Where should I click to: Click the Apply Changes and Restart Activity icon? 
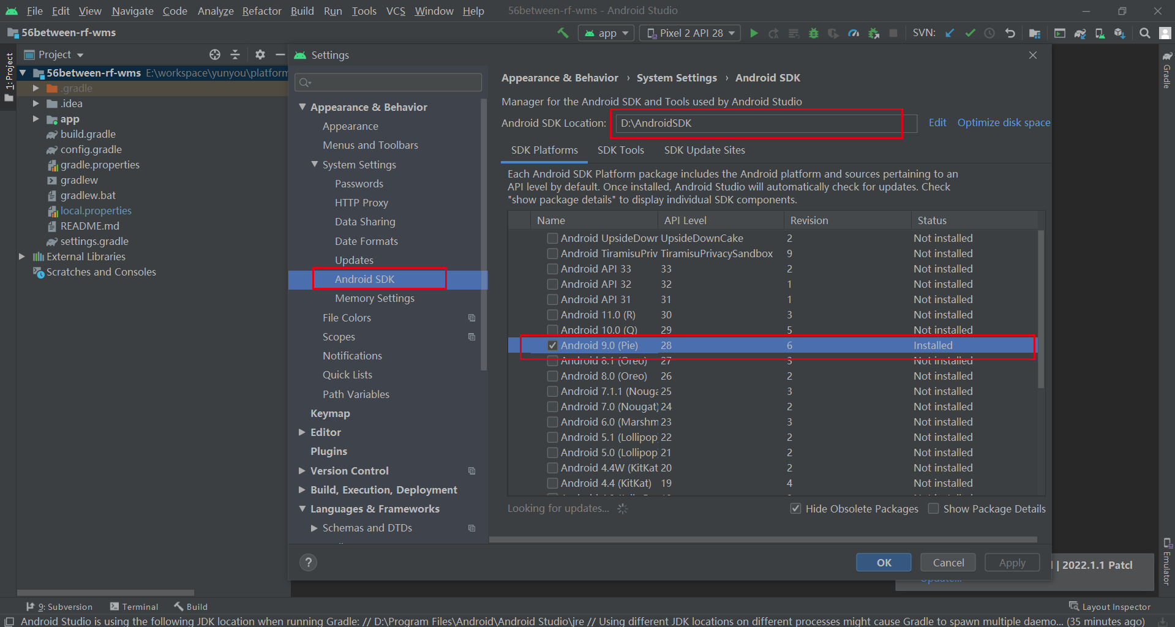pyautogui.click(x=774, y=33)
